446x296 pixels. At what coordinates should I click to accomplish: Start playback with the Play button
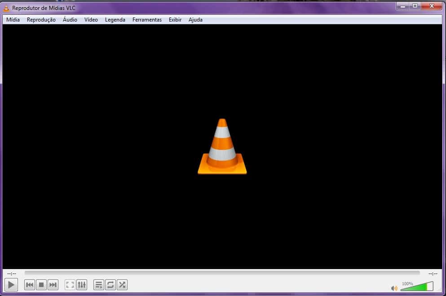(x=11, y=285)
